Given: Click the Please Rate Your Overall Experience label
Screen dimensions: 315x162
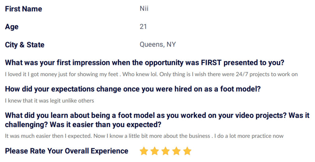Looking at the screenshot, I should coord(66,151).
